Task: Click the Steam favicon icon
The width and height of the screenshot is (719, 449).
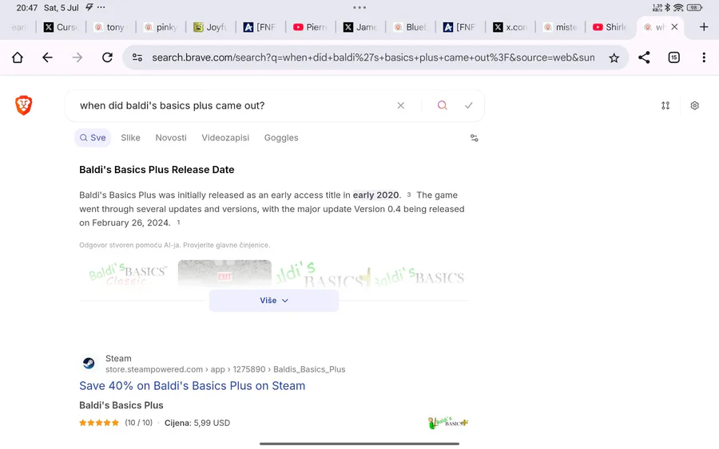Action: coord(89,364)
